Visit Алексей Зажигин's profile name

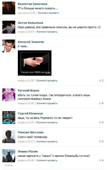[31, 42]
